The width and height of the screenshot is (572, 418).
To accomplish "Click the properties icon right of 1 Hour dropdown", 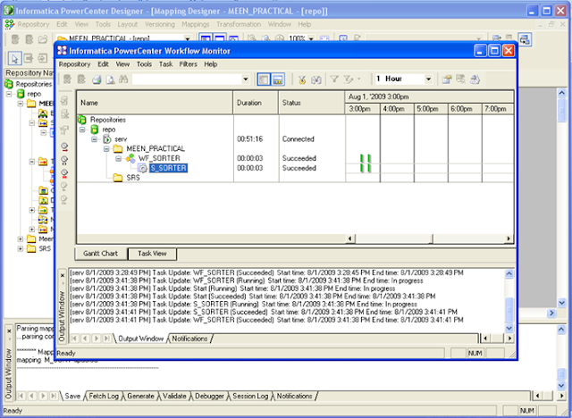I will click(x=447, y=79).
